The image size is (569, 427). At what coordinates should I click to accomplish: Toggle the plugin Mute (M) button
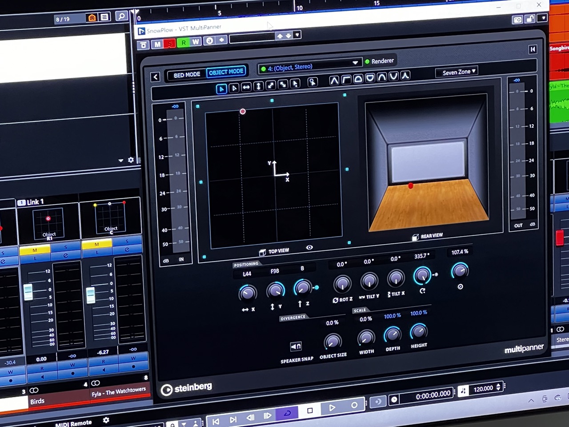point(157,44)
